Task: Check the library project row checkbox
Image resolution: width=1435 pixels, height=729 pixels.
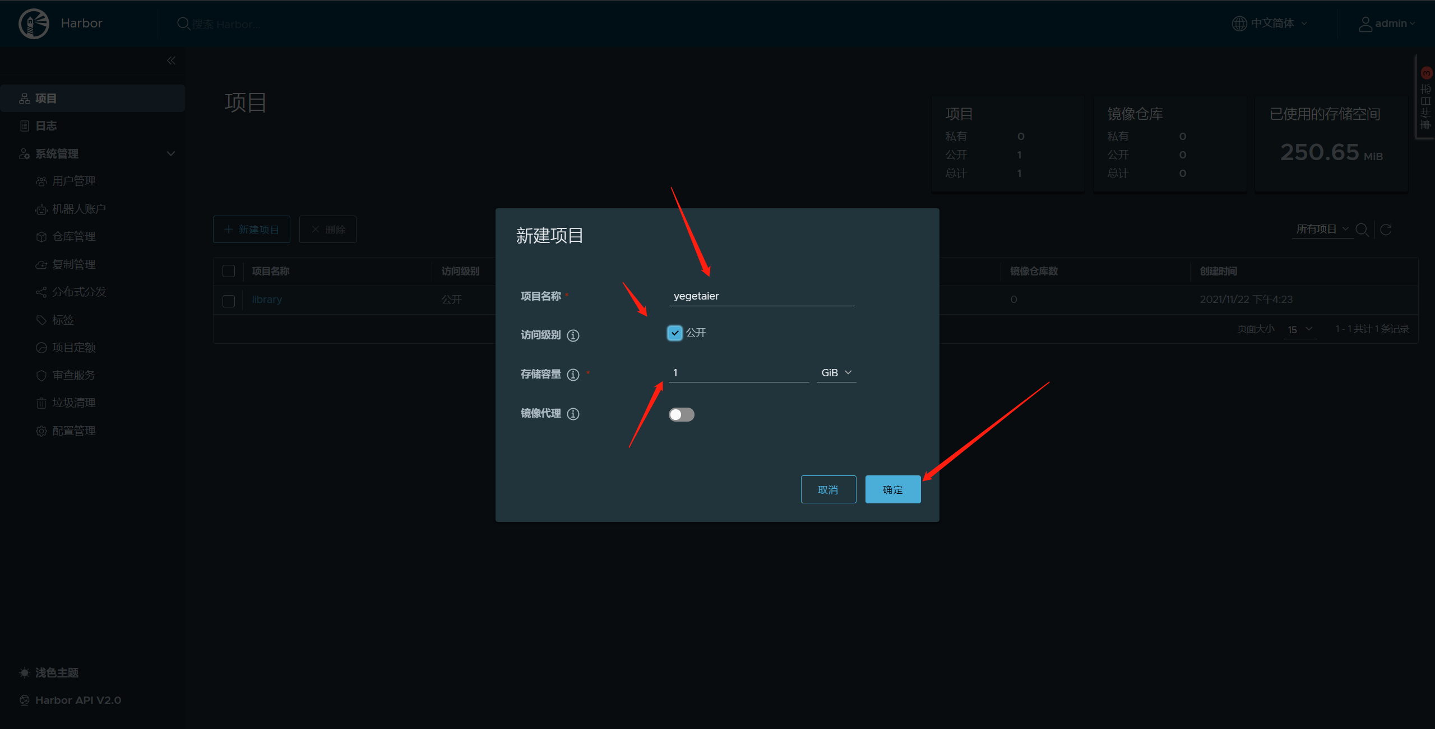Action: pyautogui.click(x=229, y=301)
